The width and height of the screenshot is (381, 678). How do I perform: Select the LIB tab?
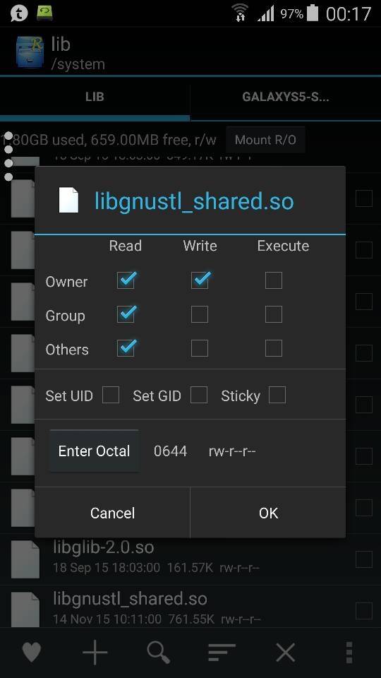95,97
